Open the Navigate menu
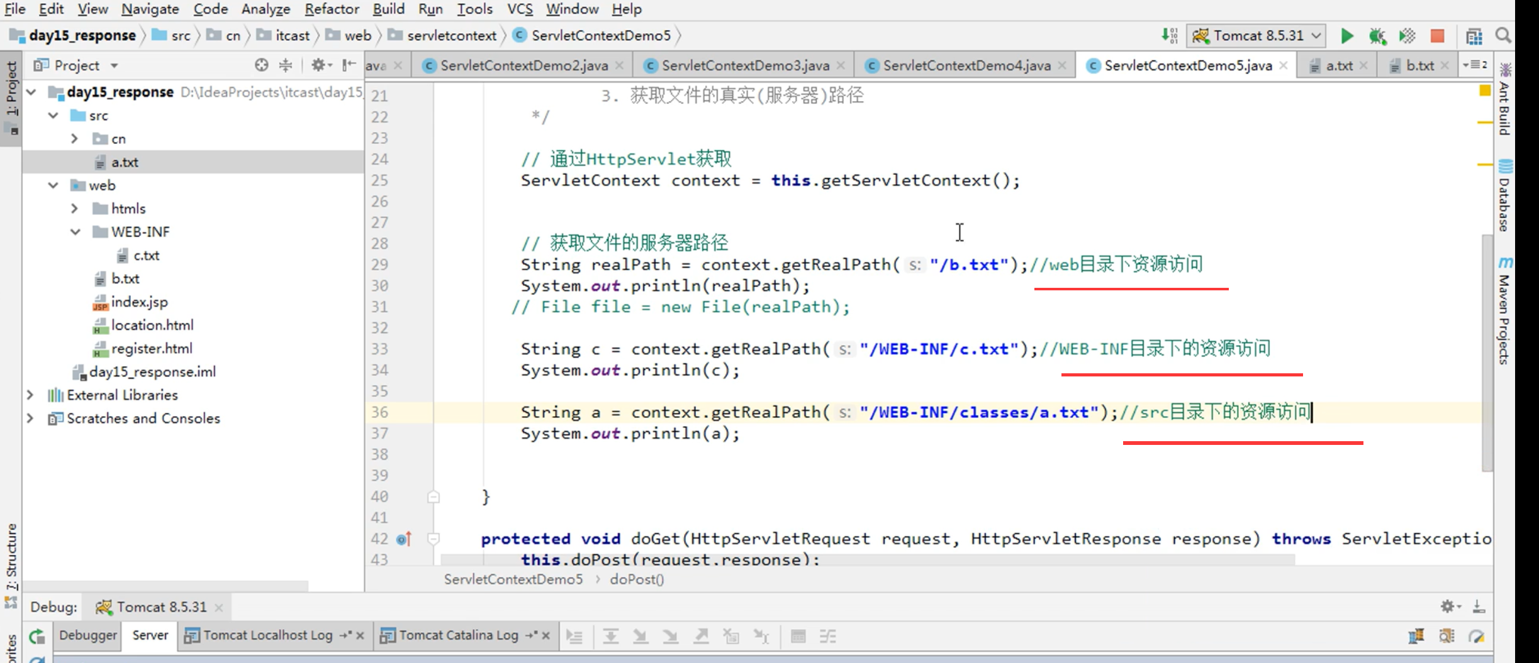Viewport: 1539px width, 663px height. coord(150,9)
